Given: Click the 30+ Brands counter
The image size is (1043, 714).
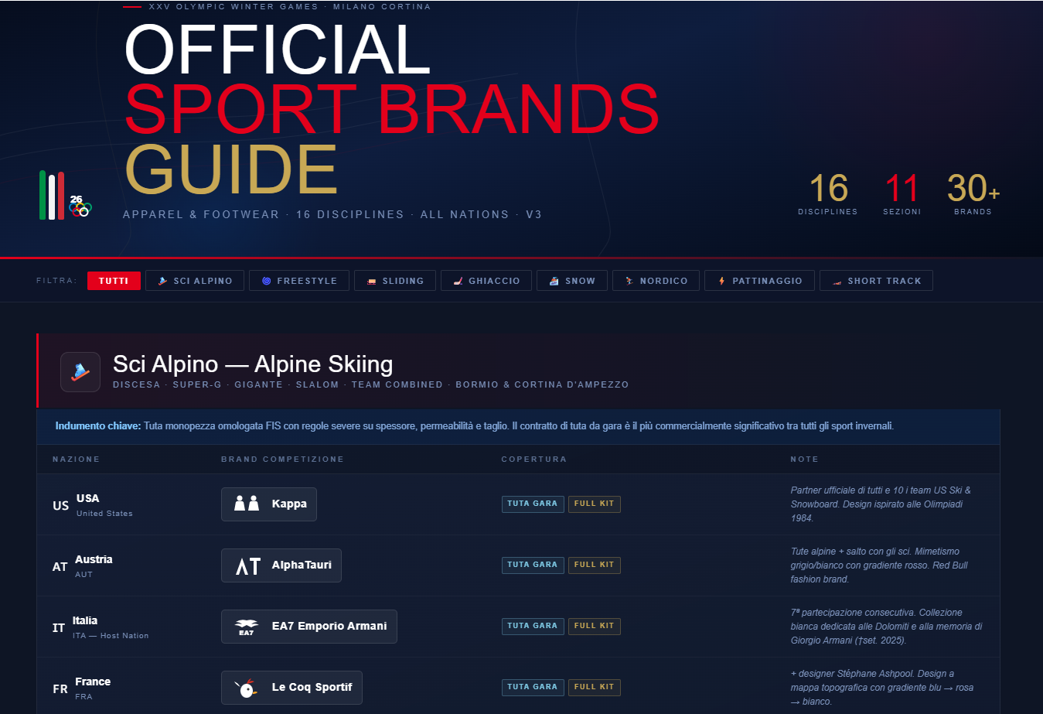Looking at the screenshot, I should pos(973,194).
